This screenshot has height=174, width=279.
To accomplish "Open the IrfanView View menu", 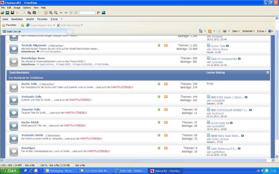I will [36, 8].
